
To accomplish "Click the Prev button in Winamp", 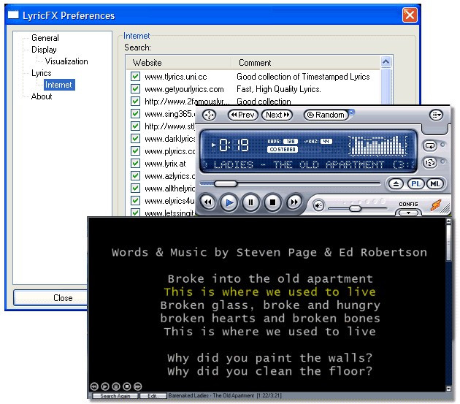I will 242,115.
